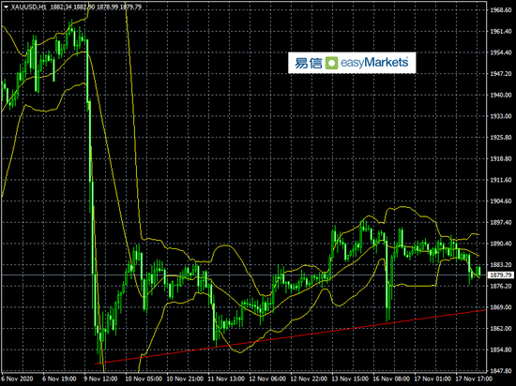516x386 pixels.
Task: Click the 17 Nov 01:00 time label
Action: [x=433, y=379]
